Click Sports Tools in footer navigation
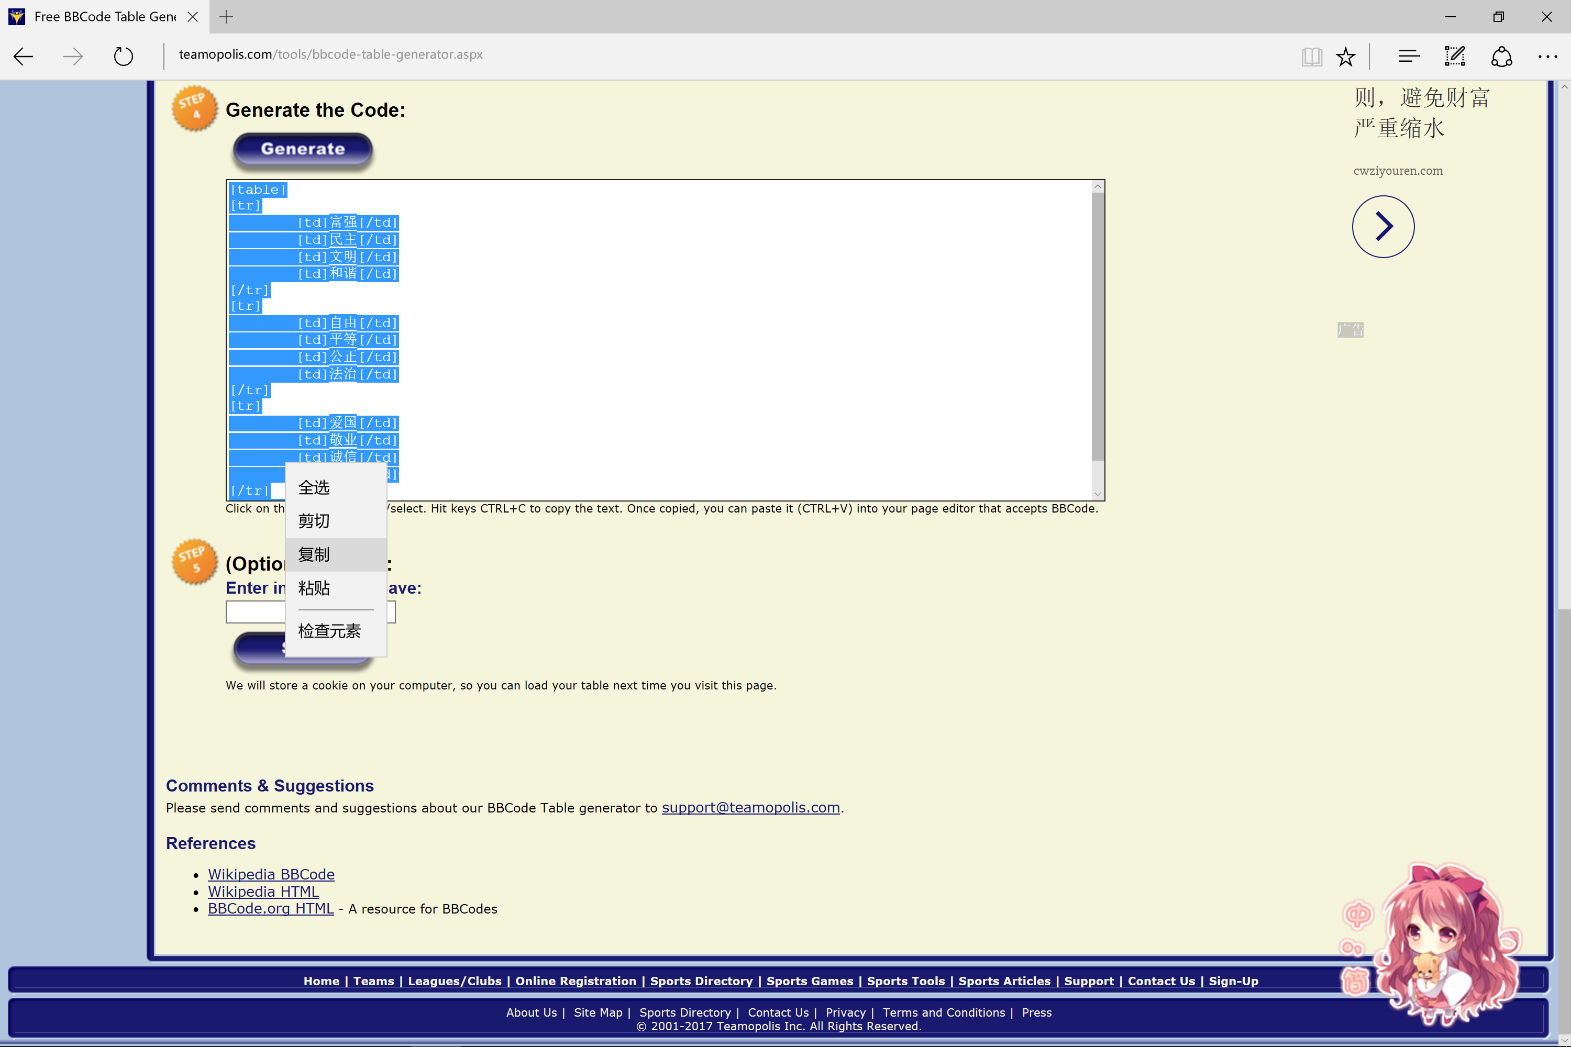The width and height of the screenshot is (1571, 1047). coord(905,981)
